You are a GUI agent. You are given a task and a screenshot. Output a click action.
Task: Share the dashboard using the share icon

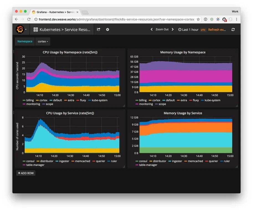(x=98, y=29)
